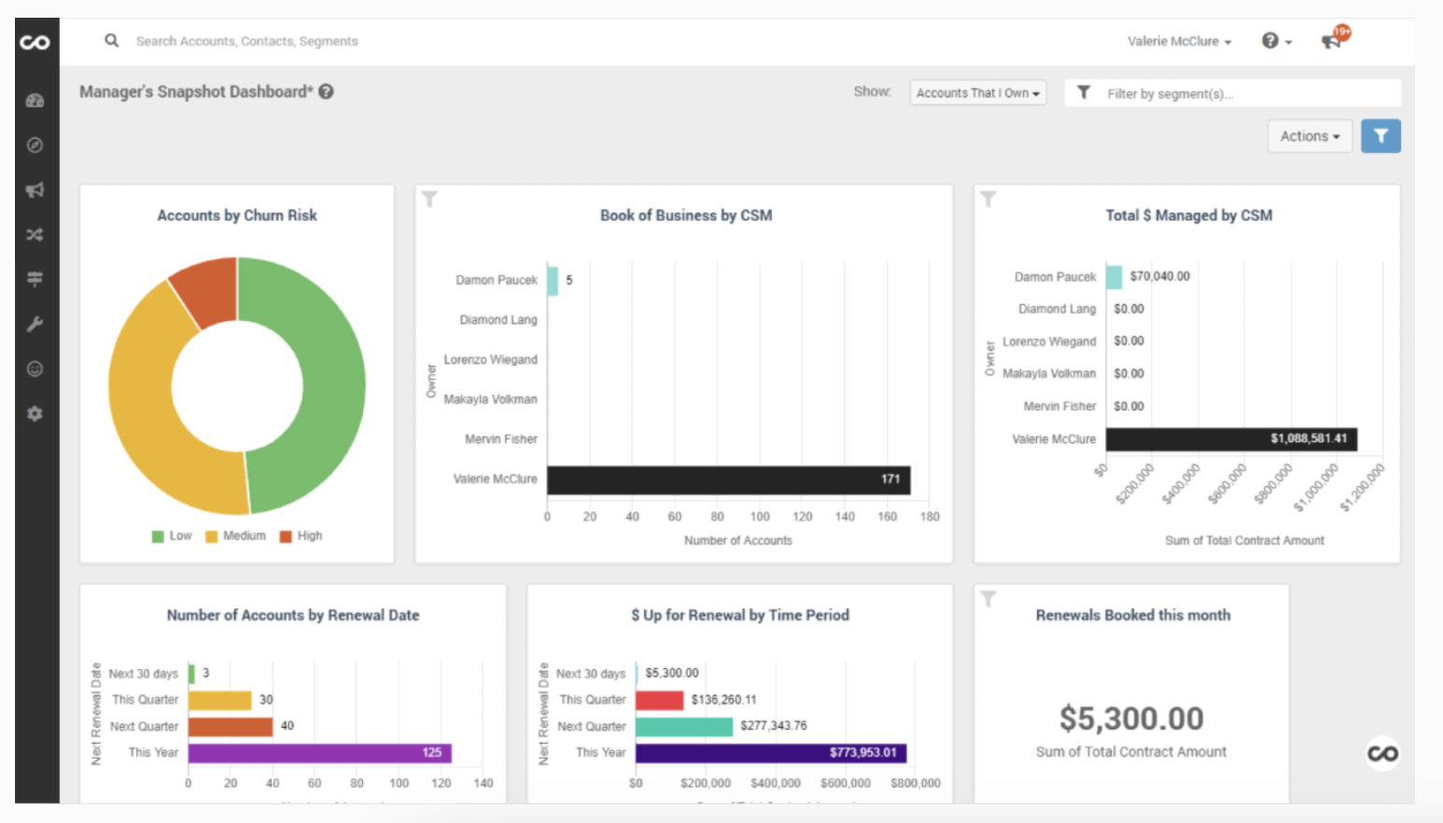
Task: Click the blue filter funnel button
Action: 1380,136
